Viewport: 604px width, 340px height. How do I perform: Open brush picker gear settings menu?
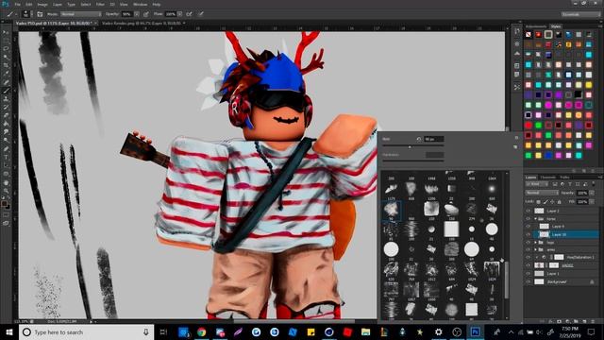click(516, 137)
